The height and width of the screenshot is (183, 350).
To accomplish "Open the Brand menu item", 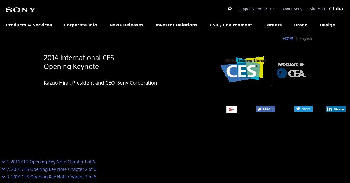I will pyautogui.click(x=301, y=25).
